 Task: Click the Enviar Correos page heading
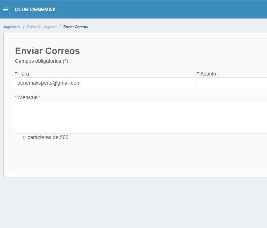(x=47, y=51)
